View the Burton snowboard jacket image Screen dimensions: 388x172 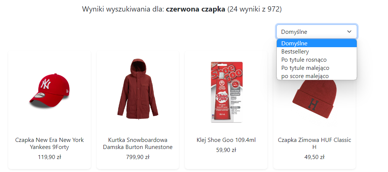coord(138,90)
